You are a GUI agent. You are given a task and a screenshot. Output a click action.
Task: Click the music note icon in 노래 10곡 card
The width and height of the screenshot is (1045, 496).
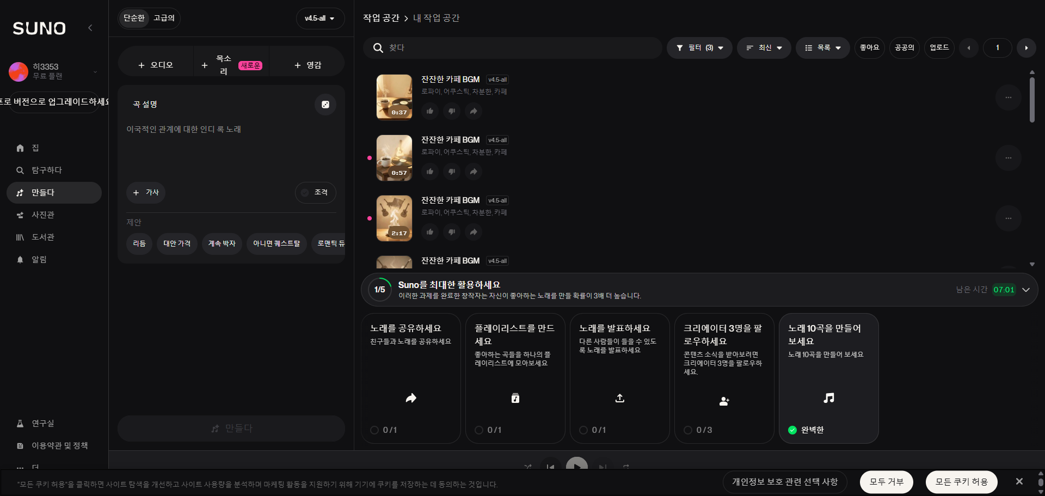(x=829, y=398)
